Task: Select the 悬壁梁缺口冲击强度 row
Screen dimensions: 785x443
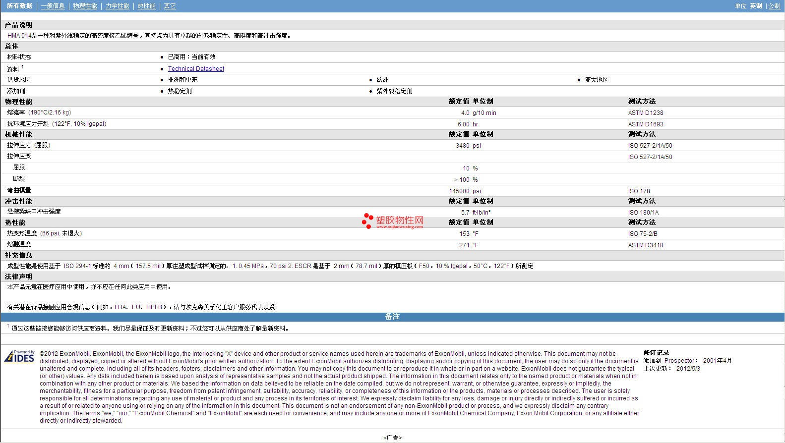Action: point(392,212)
